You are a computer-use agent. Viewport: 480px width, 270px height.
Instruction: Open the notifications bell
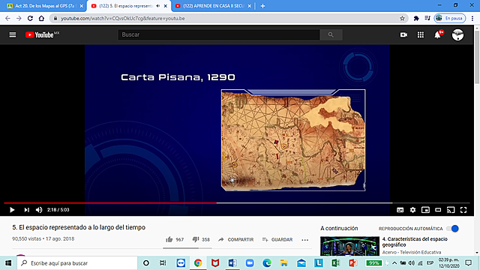coord(438,35)
